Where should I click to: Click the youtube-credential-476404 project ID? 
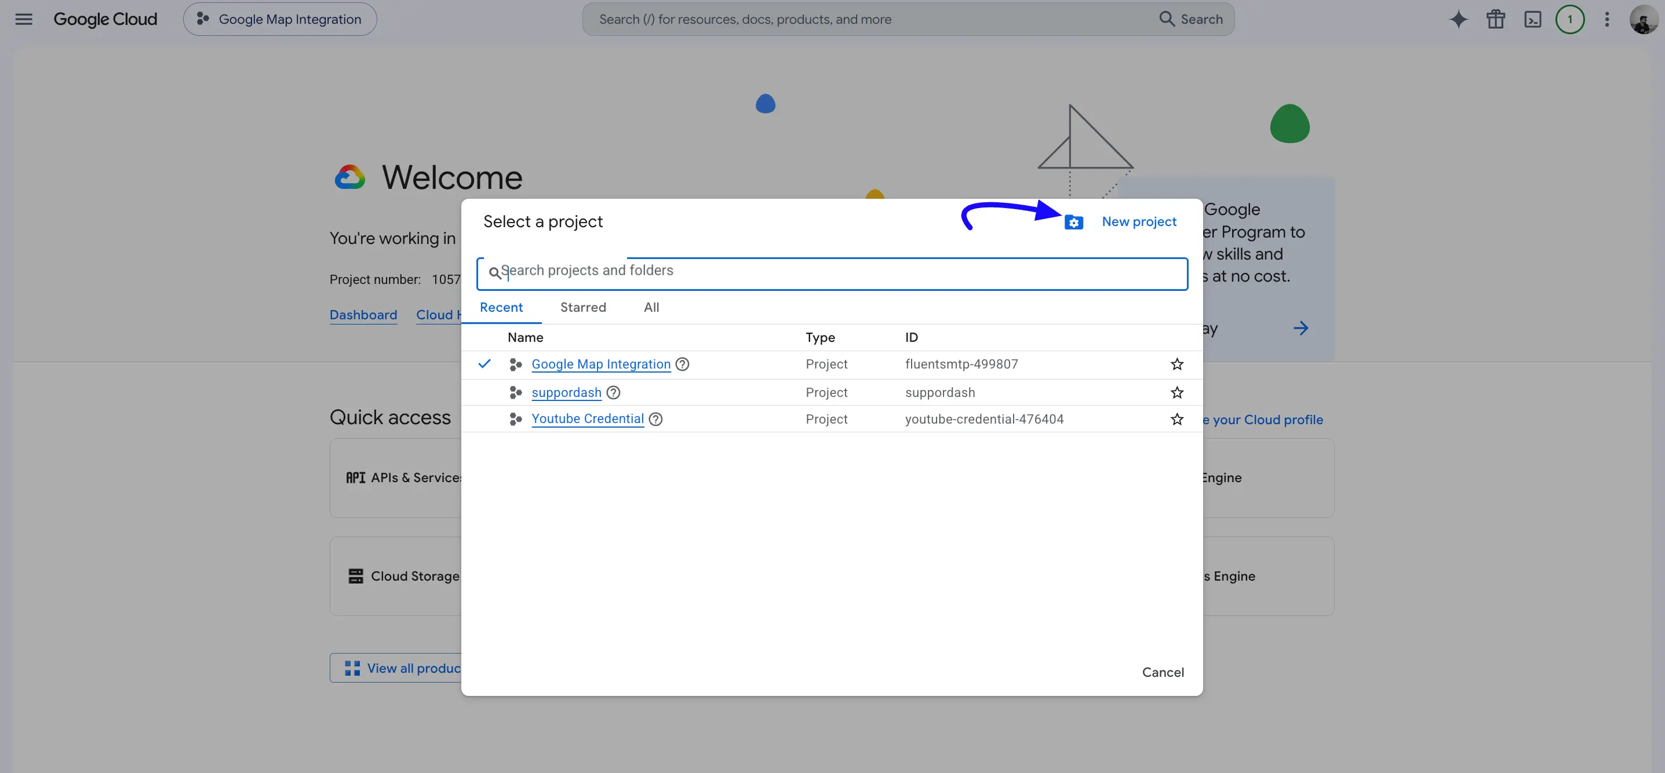click(983, 419)
